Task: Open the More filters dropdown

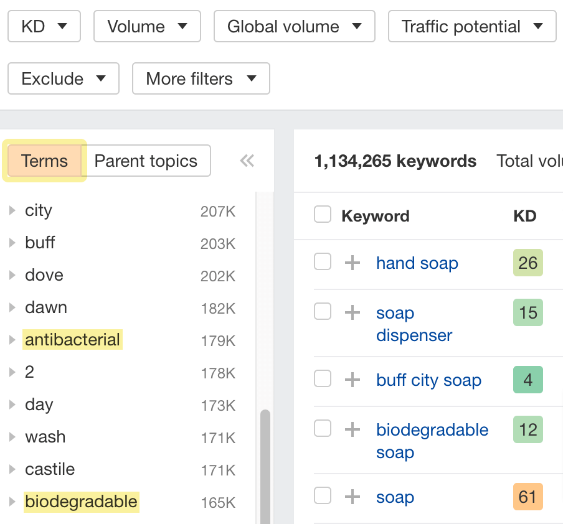Action: [x=201, y=78]
